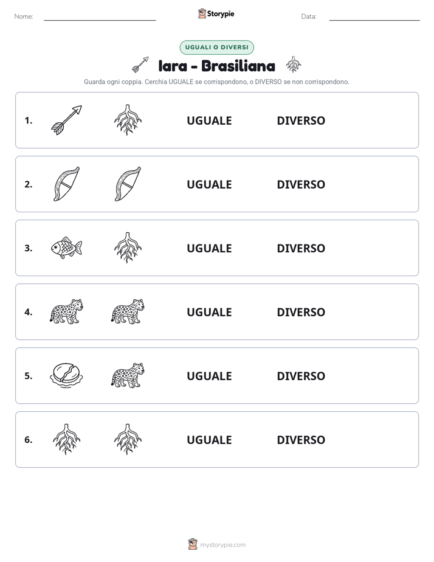Click the UGUALI O DIVERSI badge
Viewport: 434px width, 562px height.
click(x=216, y=47)
